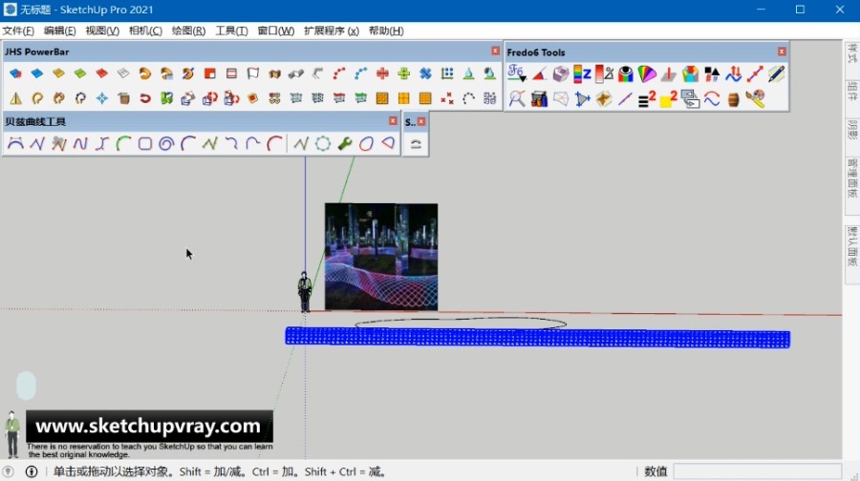Select the classic Bezier curve tool
Viewport: 860px width, 481px height.
click(x=15, y=143)
